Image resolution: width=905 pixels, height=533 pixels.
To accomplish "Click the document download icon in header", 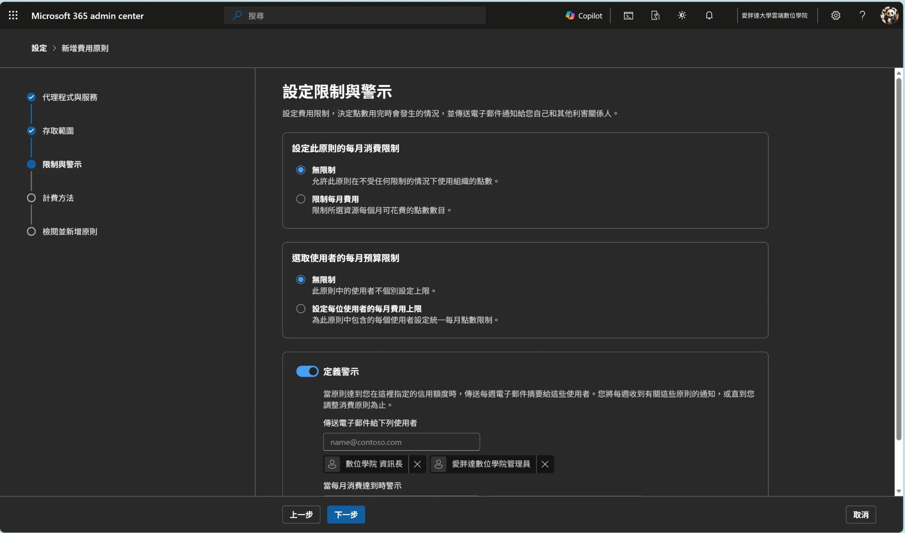I will [655, 15].
